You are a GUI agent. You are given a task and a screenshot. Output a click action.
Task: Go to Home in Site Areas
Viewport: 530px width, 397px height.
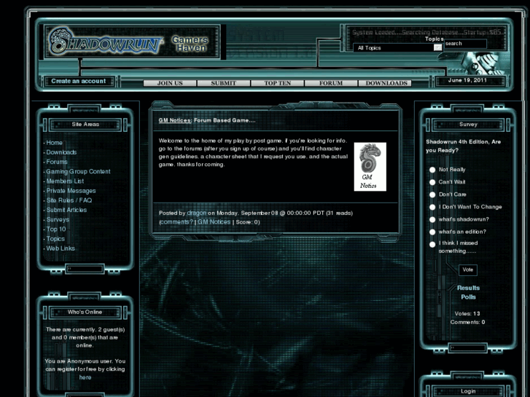[x=54, y=143]
